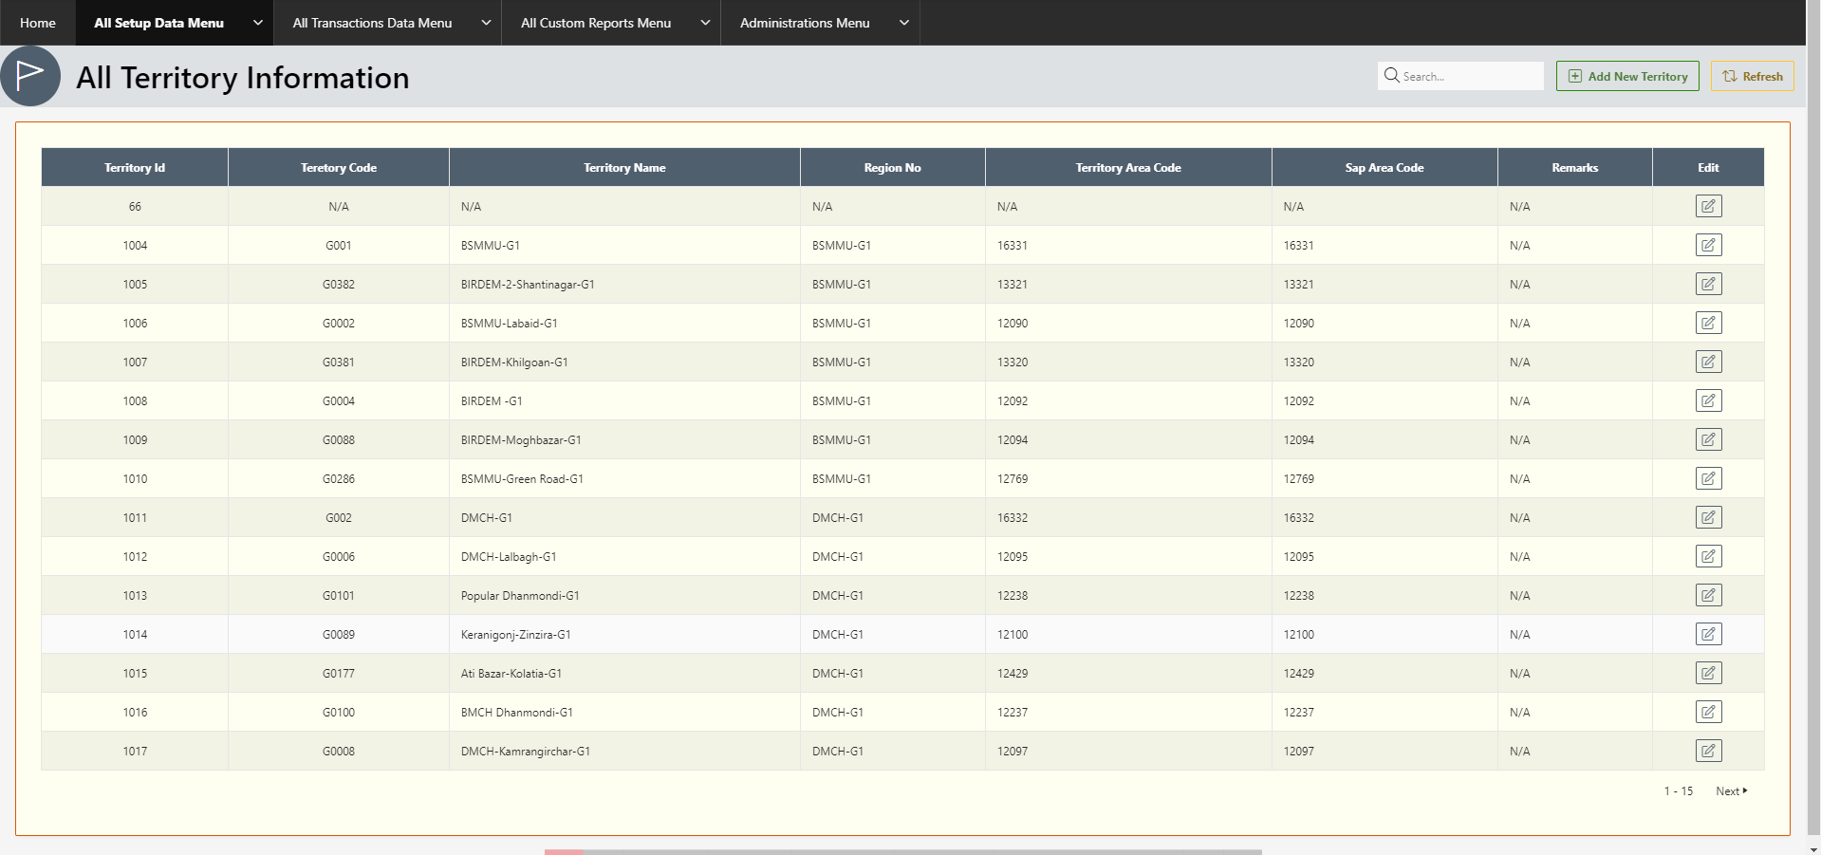Edit the Popular Dhanmondi-G1 territory

(x=1708, y=595)
